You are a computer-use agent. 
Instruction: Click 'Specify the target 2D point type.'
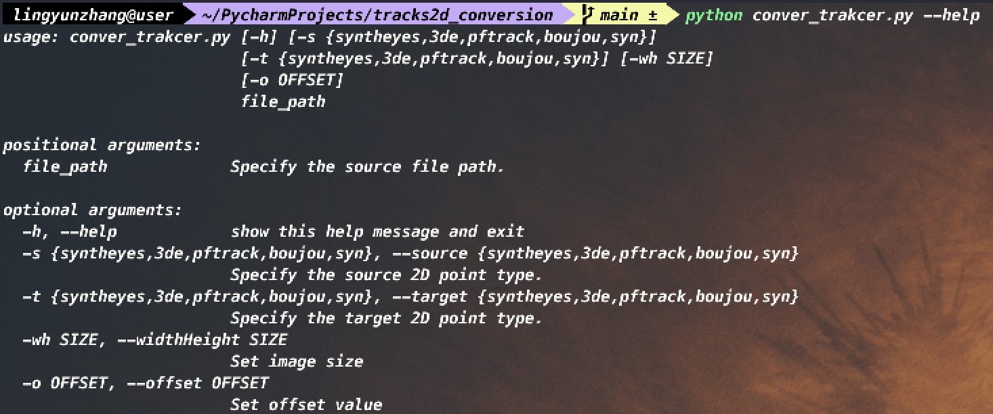[x=386, y=318]
